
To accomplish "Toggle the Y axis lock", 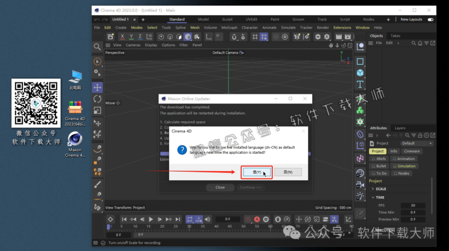I will 131,37.
